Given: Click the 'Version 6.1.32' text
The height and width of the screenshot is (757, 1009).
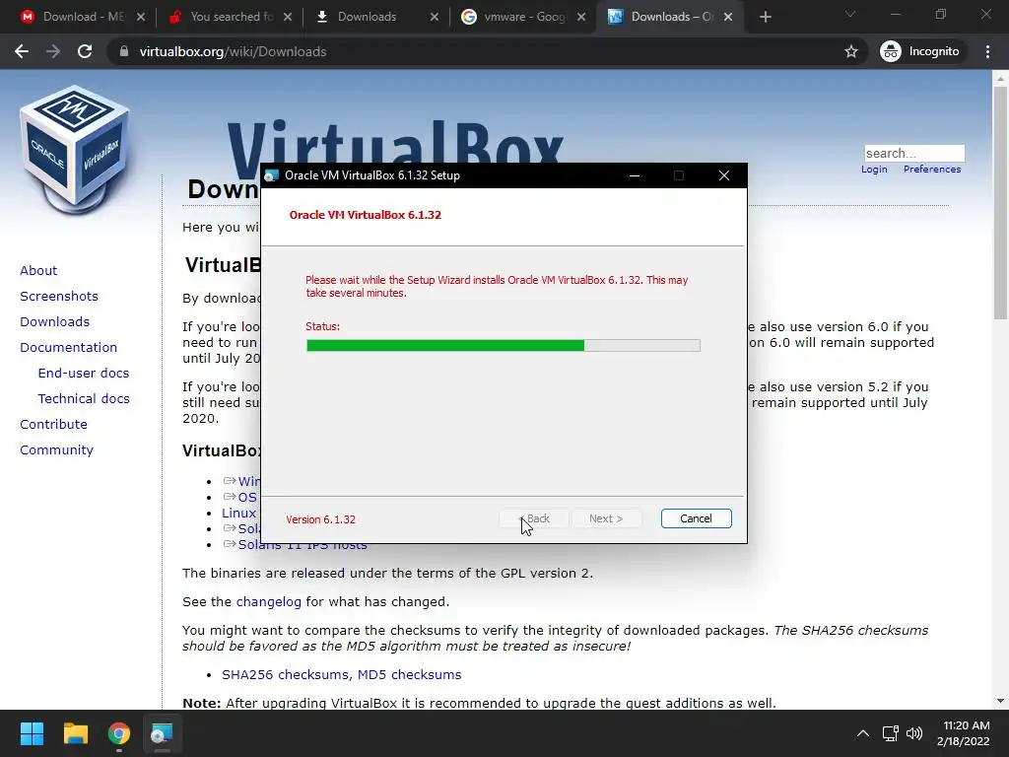Looking at the screenshot, I should click(x=320, y=519).
